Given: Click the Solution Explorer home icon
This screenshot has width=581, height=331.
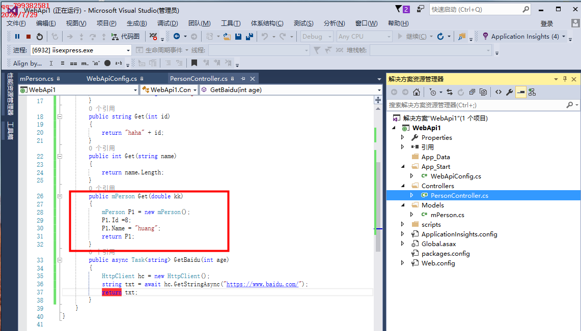Looking at the screenshot, I should [417, 92].
